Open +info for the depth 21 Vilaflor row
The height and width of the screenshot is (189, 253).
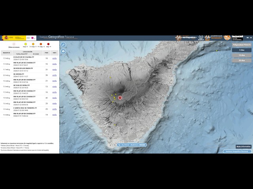point(55,81)
